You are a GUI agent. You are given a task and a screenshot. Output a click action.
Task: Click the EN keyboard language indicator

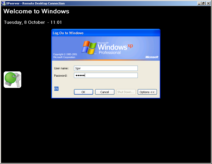tap(56, 89)
